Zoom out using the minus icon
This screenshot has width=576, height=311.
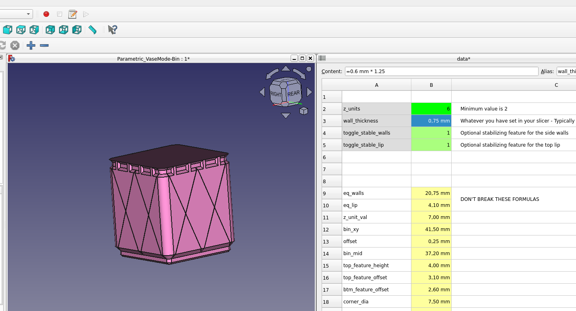coord(44,45)
